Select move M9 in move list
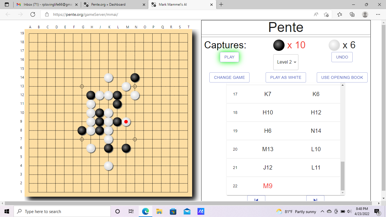This screenshot has height=217, width=386. click(x=268, y=186)
